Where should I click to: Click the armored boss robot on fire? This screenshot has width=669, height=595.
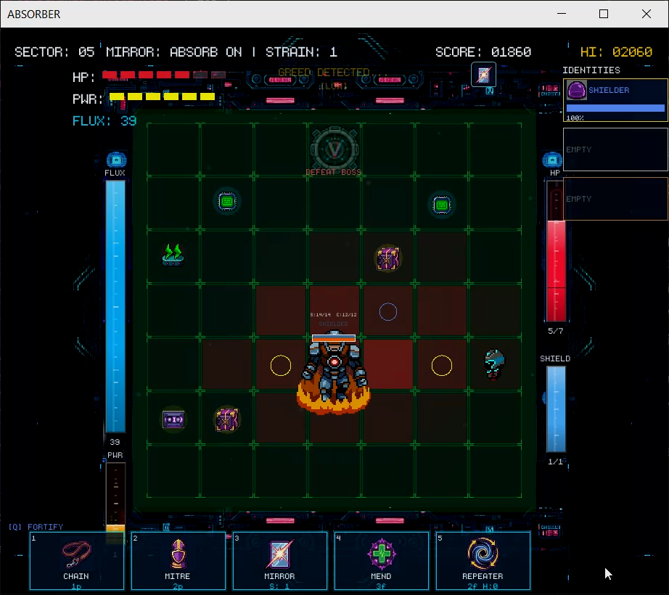[334, 373]
